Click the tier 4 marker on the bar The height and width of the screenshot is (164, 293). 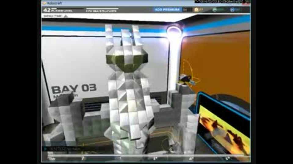tap(191, 159)
